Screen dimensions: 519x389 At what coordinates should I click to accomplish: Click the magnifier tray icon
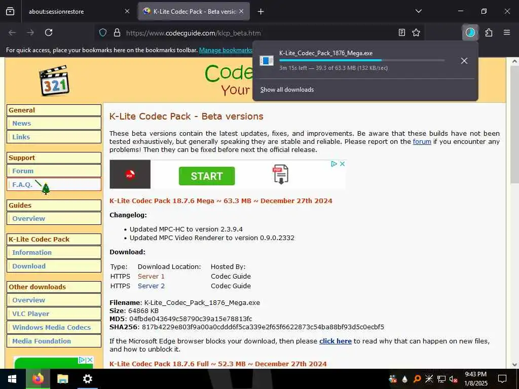(417, 379)
